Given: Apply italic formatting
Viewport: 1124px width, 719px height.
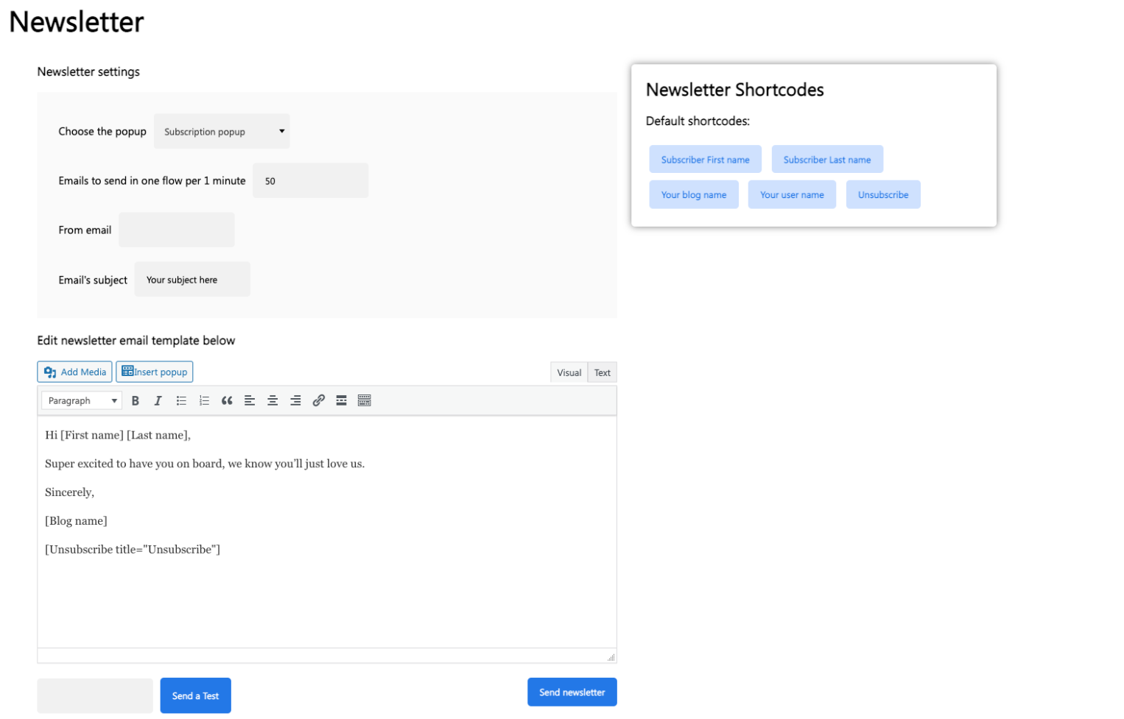Looking at the screenshot, I should tap(158, 401).
